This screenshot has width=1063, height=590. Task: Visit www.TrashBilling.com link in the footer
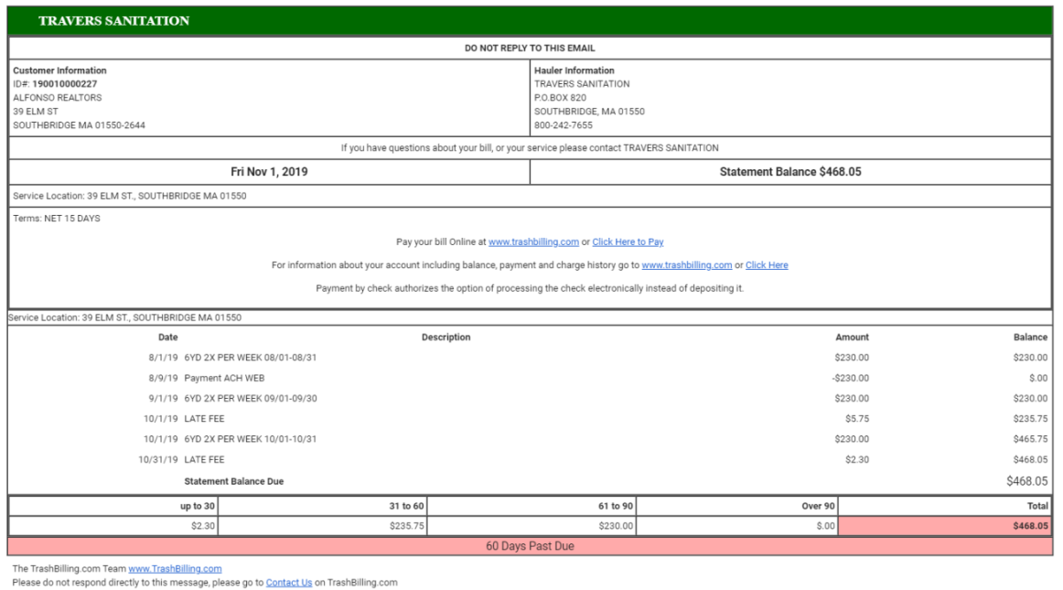[175, 569]
